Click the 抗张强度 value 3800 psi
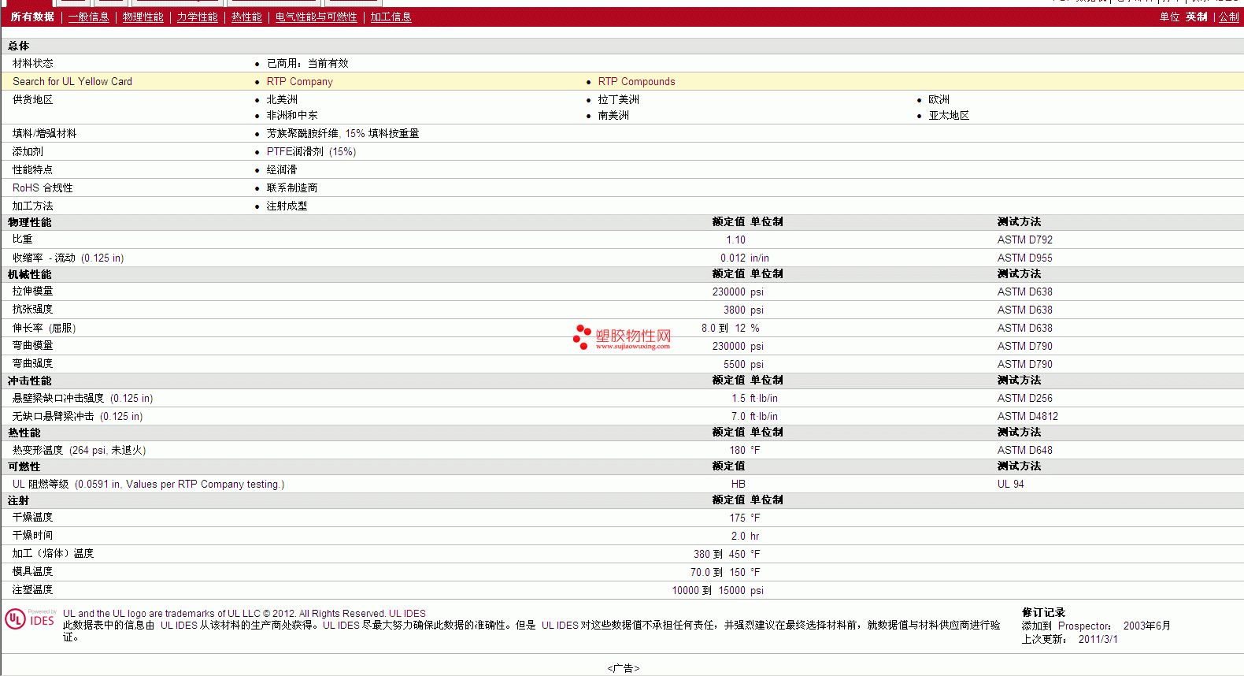The image size is (1244, 676). tap(743, 310)
